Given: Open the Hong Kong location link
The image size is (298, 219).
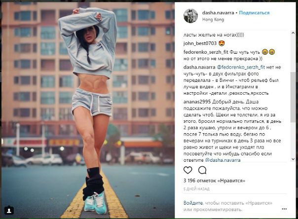Looking at the screenshot, I should click(213, 20).
